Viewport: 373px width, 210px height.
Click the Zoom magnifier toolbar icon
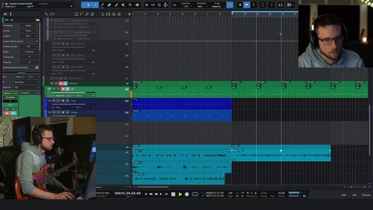point(159,5)
